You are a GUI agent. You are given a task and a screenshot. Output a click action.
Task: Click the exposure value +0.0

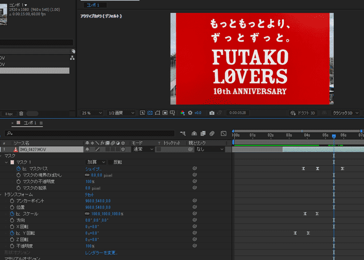pos(198,113)
